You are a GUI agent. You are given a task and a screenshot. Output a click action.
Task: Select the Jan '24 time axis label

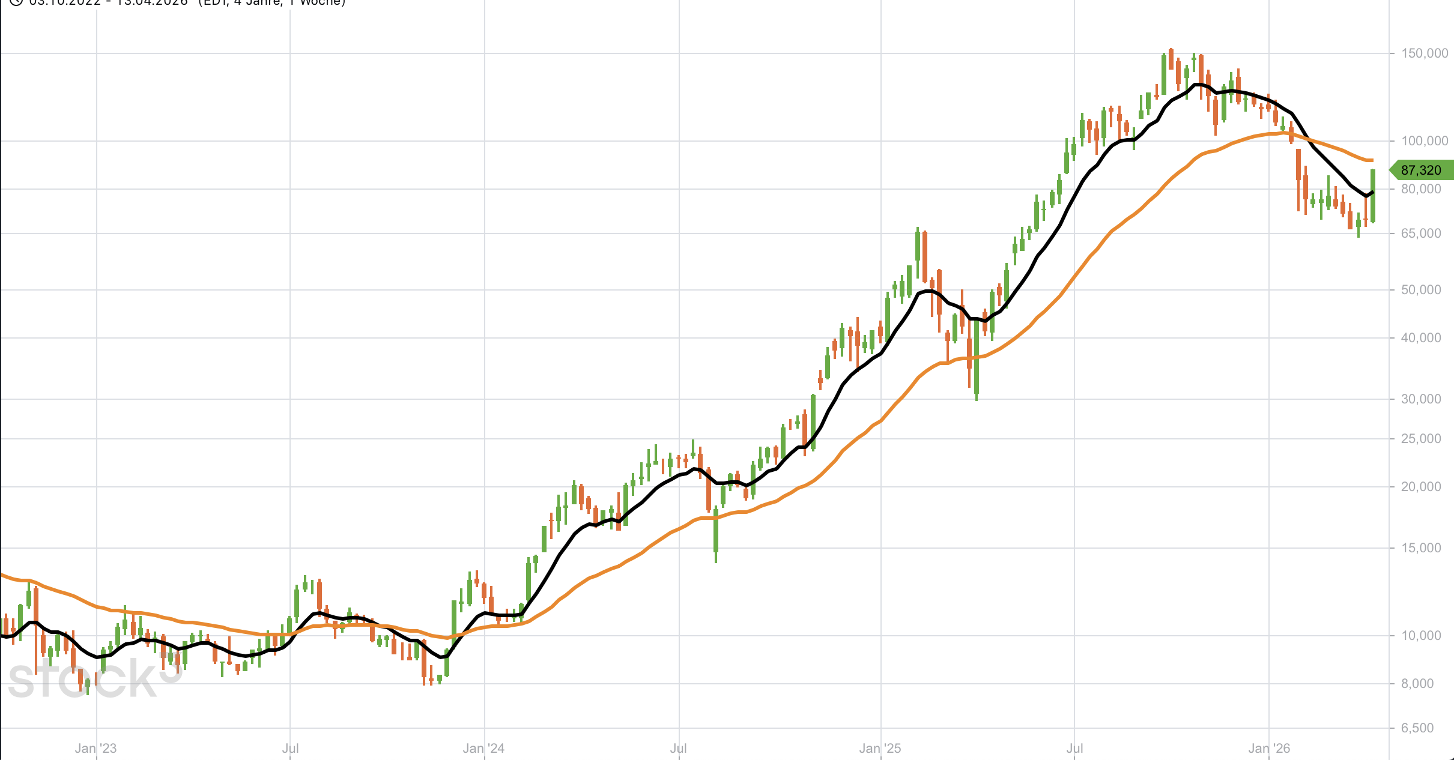483,749
